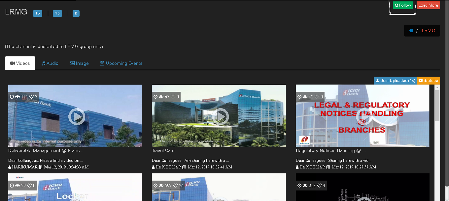This screenshot has height=201, width=449.
Task: Switch to the Audio tab
Action: pyautogui.click(x=50, y=63)
